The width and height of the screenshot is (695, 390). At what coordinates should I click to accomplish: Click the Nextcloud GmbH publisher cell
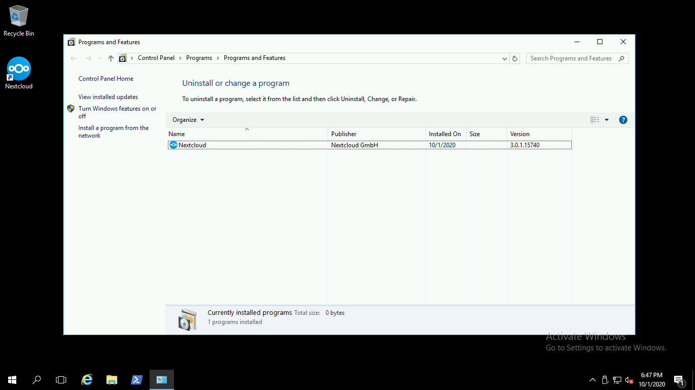355,145
